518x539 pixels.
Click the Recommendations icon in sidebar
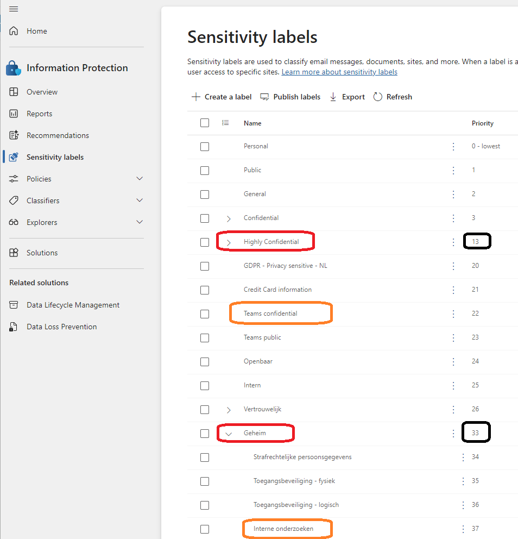coord(14,135)
